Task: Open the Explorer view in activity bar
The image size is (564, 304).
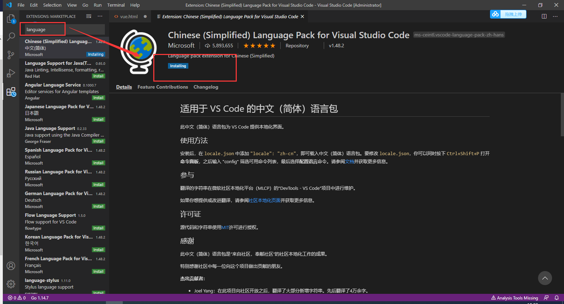Action: coord(11,19)
